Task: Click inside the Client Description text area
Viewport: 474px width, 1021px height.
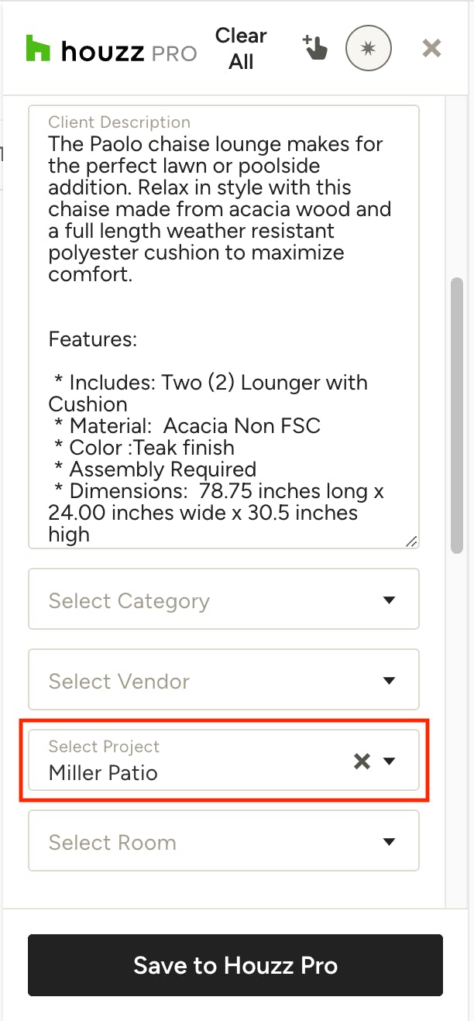Action: click(x=224, y=327)
